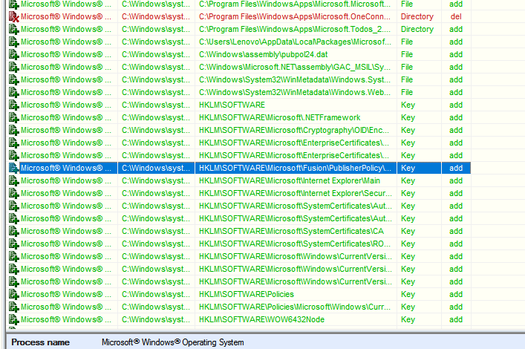Screen dimensions: 525x349
Task: Select 'HKLM\SOFTWARE\Microsoft\.NETFramework' key cell
Action: point(279,117)
